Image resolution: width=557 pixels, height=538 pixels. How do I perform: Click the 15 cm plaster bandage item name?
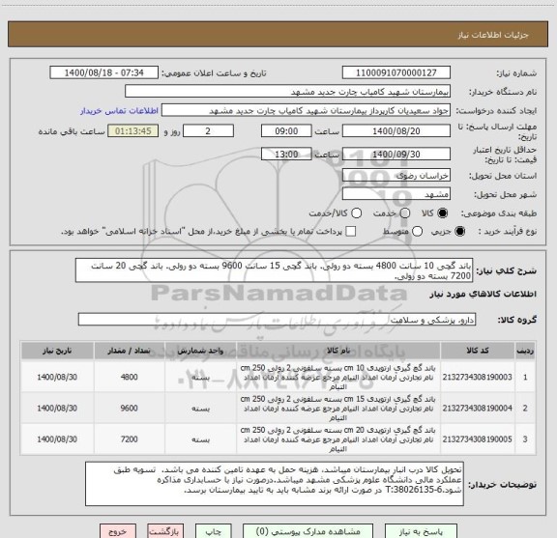coord(337,409)
